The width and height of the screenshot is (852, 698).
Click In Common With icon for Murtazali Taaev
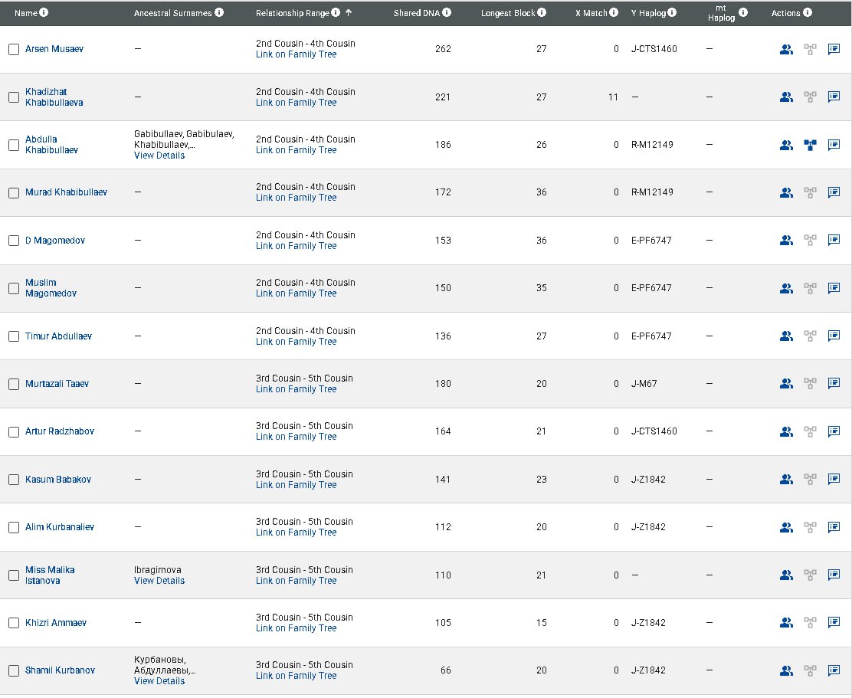pos(786,384)
